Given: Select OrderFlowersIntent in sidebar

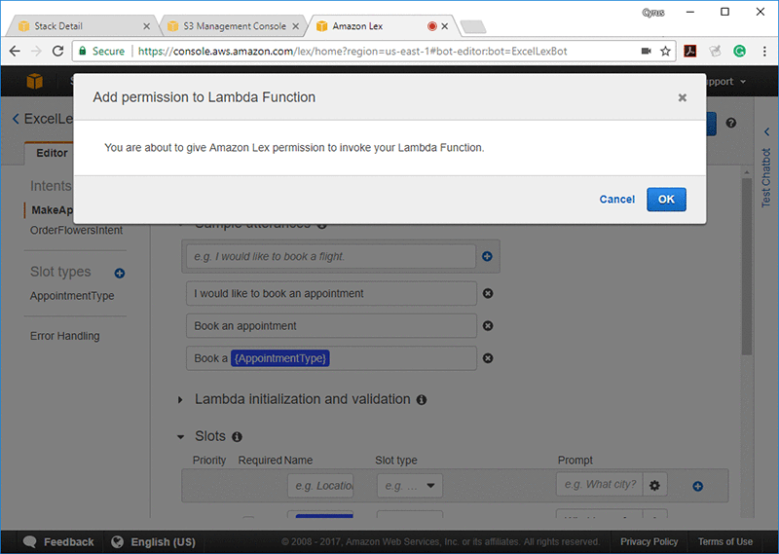Looking at the screenshot, I should tap(76, 230).
